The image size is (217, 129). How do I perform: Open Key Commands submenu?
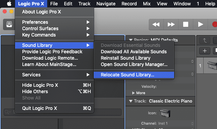coord(54,35)
